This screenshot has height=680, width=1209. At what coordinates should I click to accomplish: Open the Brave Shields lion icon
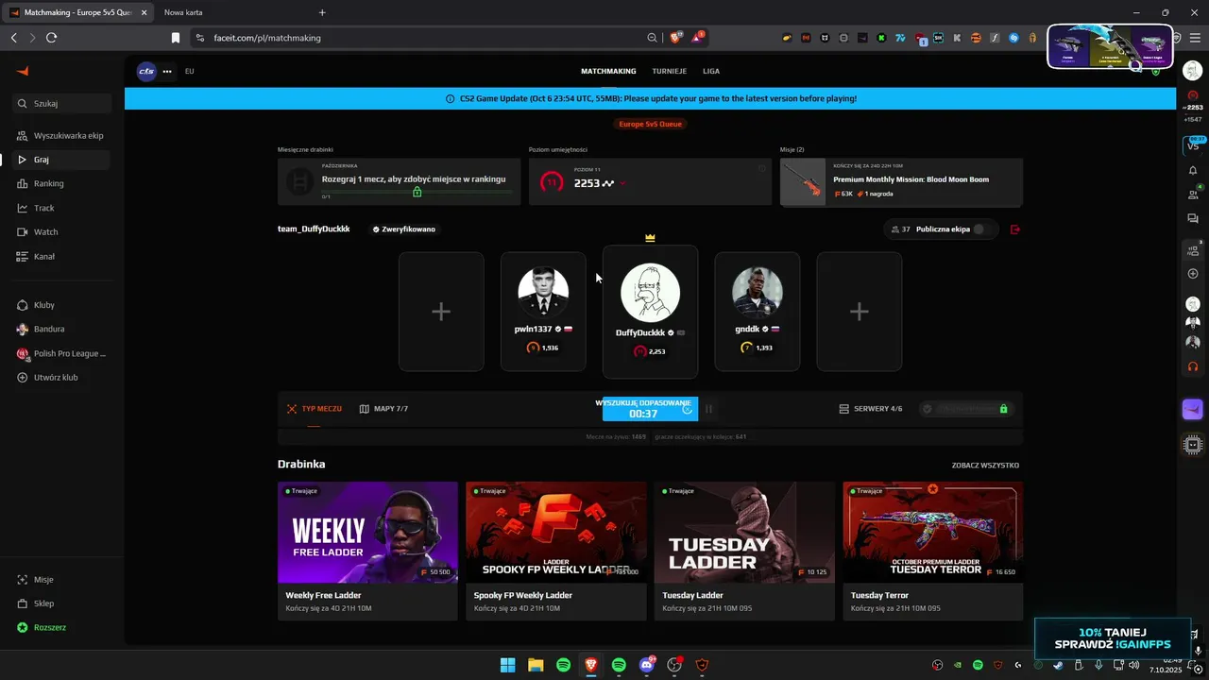(x=675, y=38)
